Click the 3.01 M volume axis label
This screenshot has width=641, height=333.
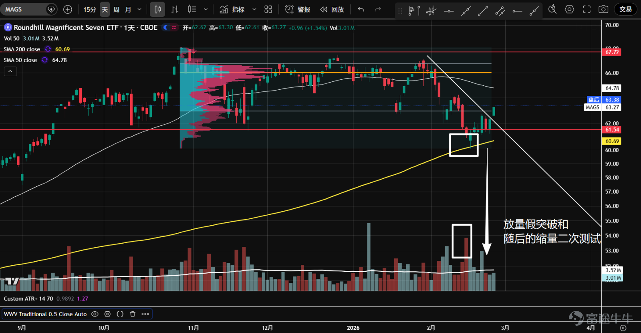pos(613,278)
